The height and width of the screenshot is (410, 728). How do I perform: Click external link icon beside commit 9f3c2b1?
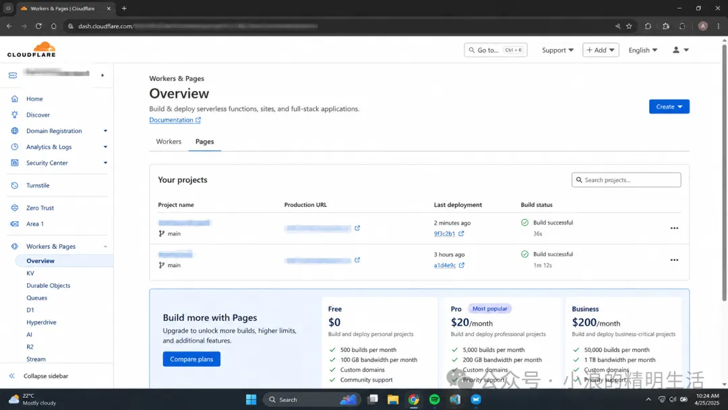click(461, 233)
